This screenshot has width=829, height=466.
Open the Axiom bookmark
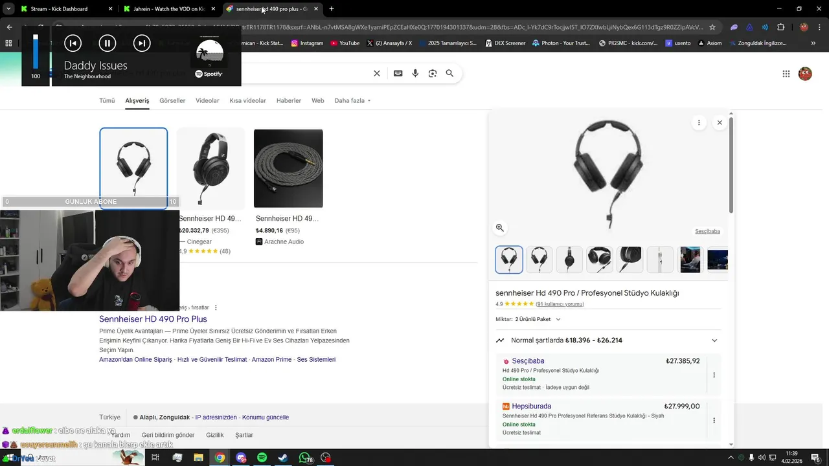coord(709,43)
